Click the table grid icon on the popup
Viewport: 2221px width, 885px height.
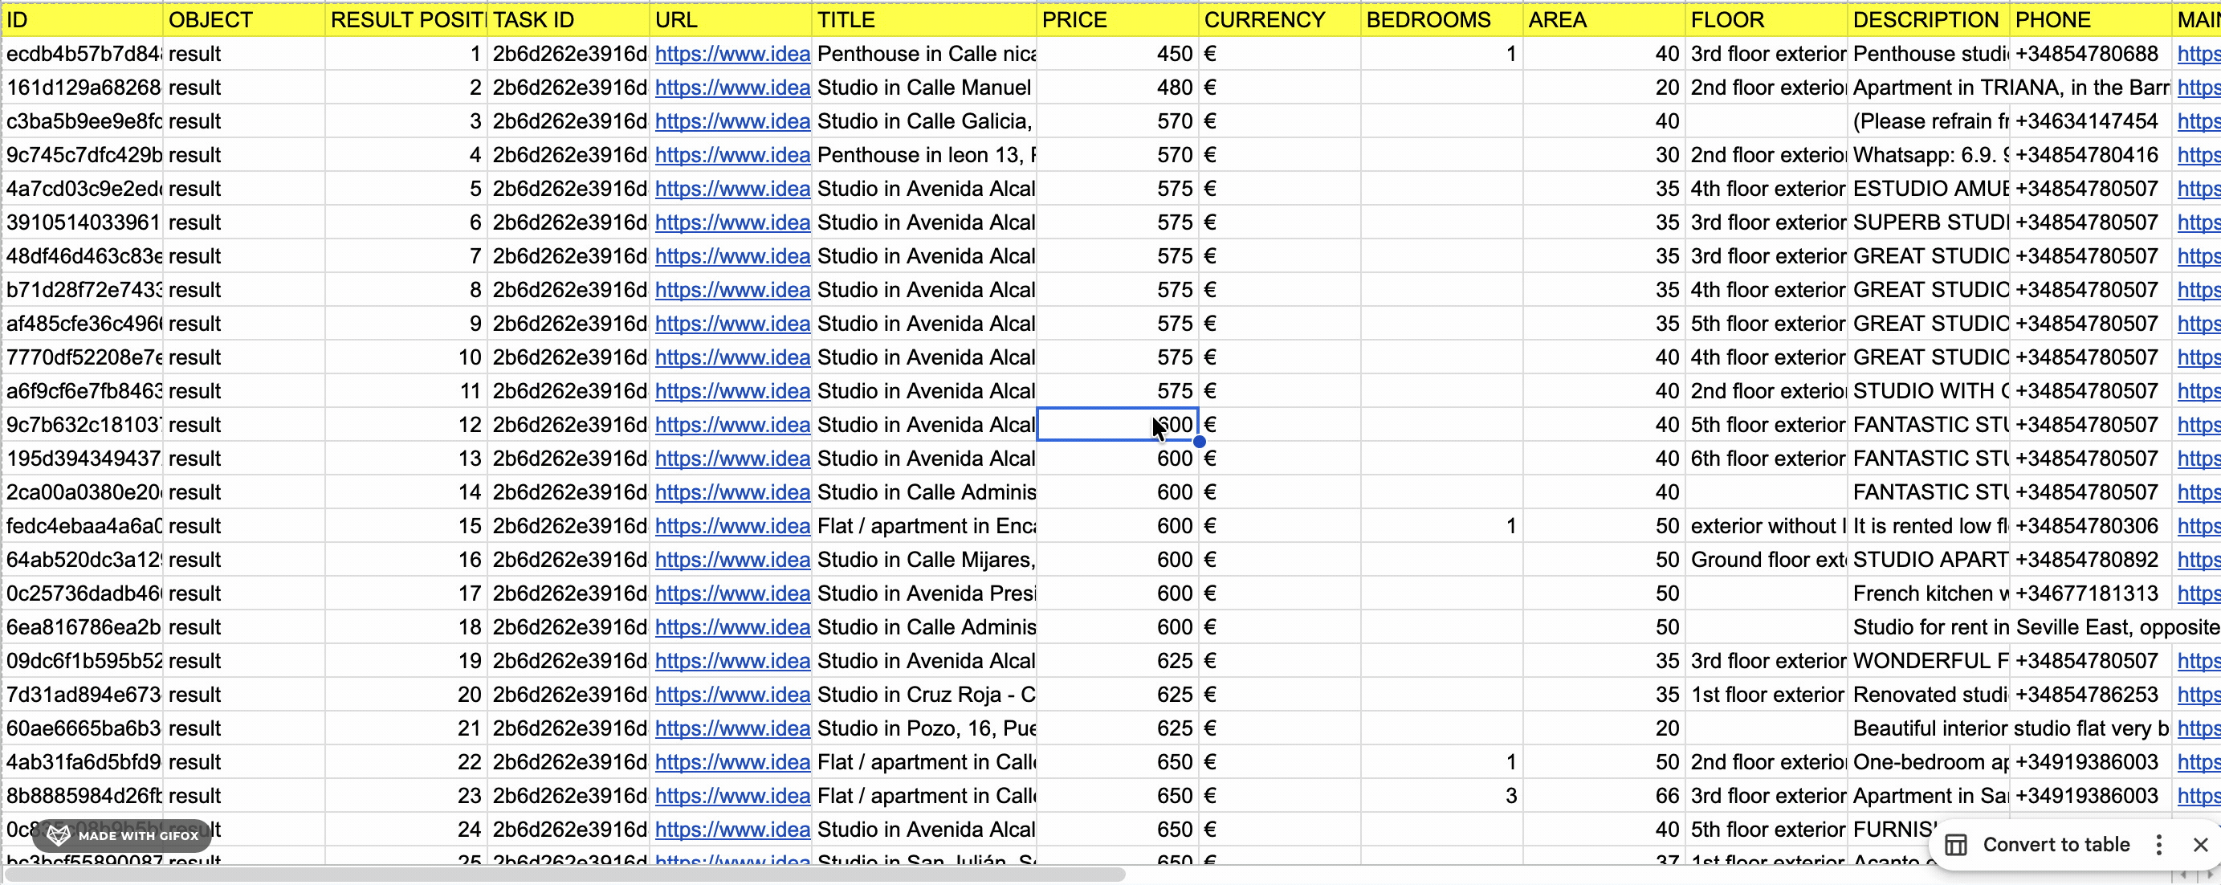1956,845
